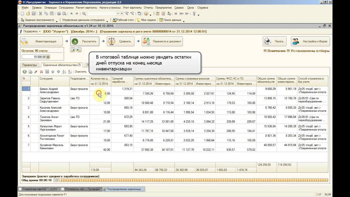Click the New document icon in main toolbar
This screenshot has width=350, height=197.
[22, 14]
